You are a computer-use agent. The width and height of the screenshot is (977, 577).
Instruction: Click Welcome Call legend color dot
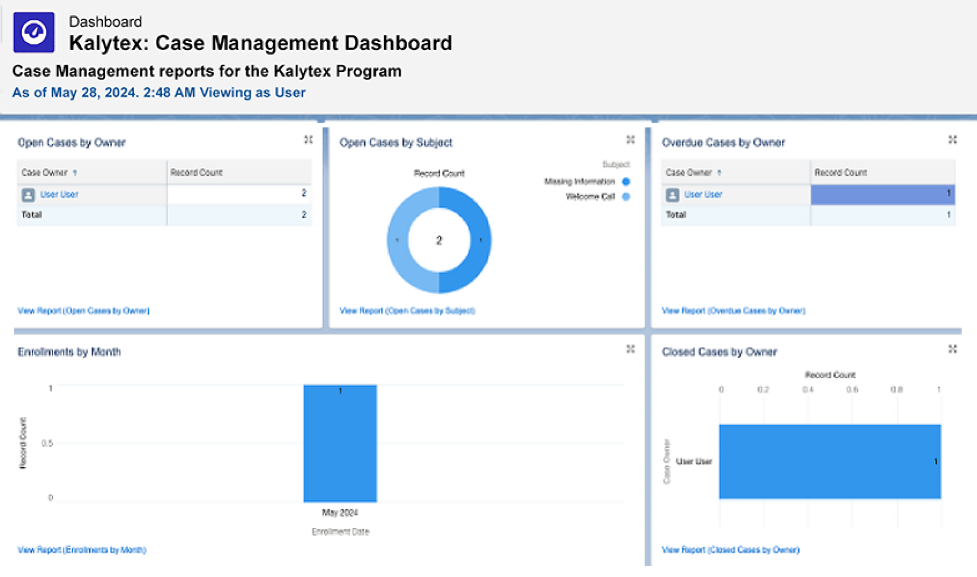(x=626, y=196)
